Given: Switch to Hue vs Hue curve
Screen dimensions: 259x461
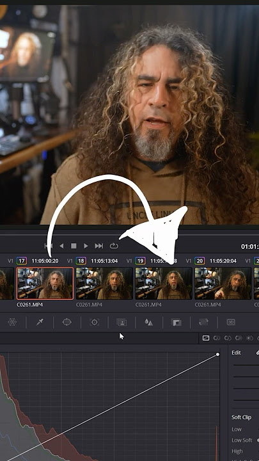Looking at the screenshot, I should (x=217, y=338).
